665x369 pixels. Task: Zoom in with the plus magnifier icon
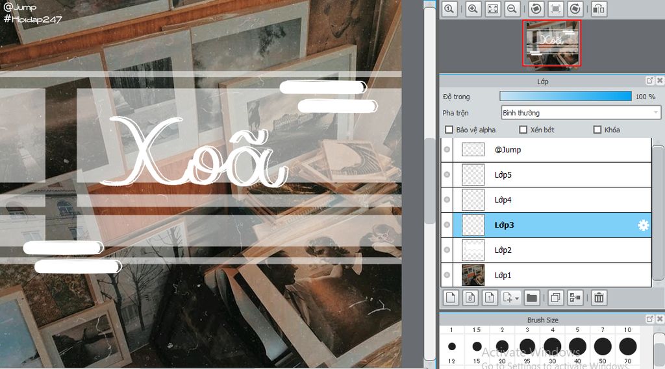[473, 9]
